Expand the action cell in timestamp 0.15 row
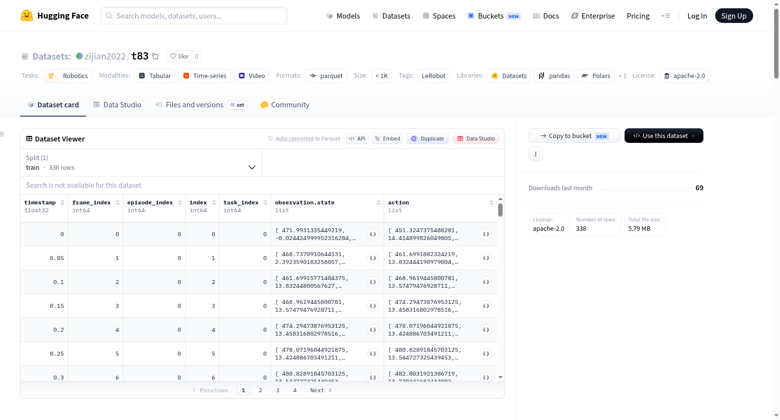The height and width of the screenshot is (420, 780). [486, 306]
